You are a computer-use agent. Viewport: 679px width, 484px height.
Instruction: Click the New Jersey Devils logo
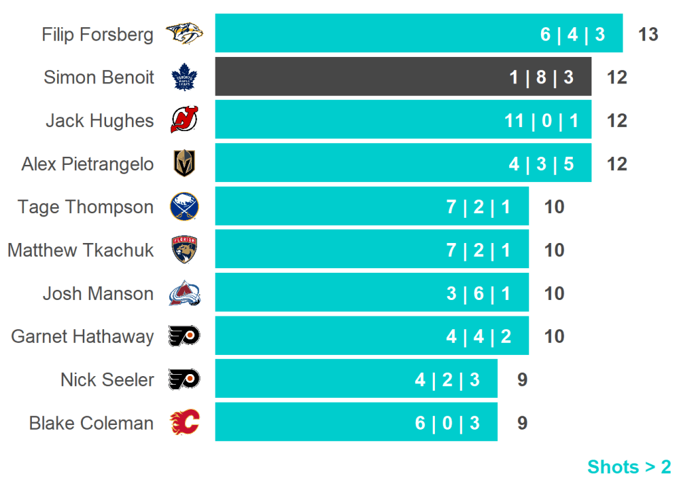click(184, 121)
